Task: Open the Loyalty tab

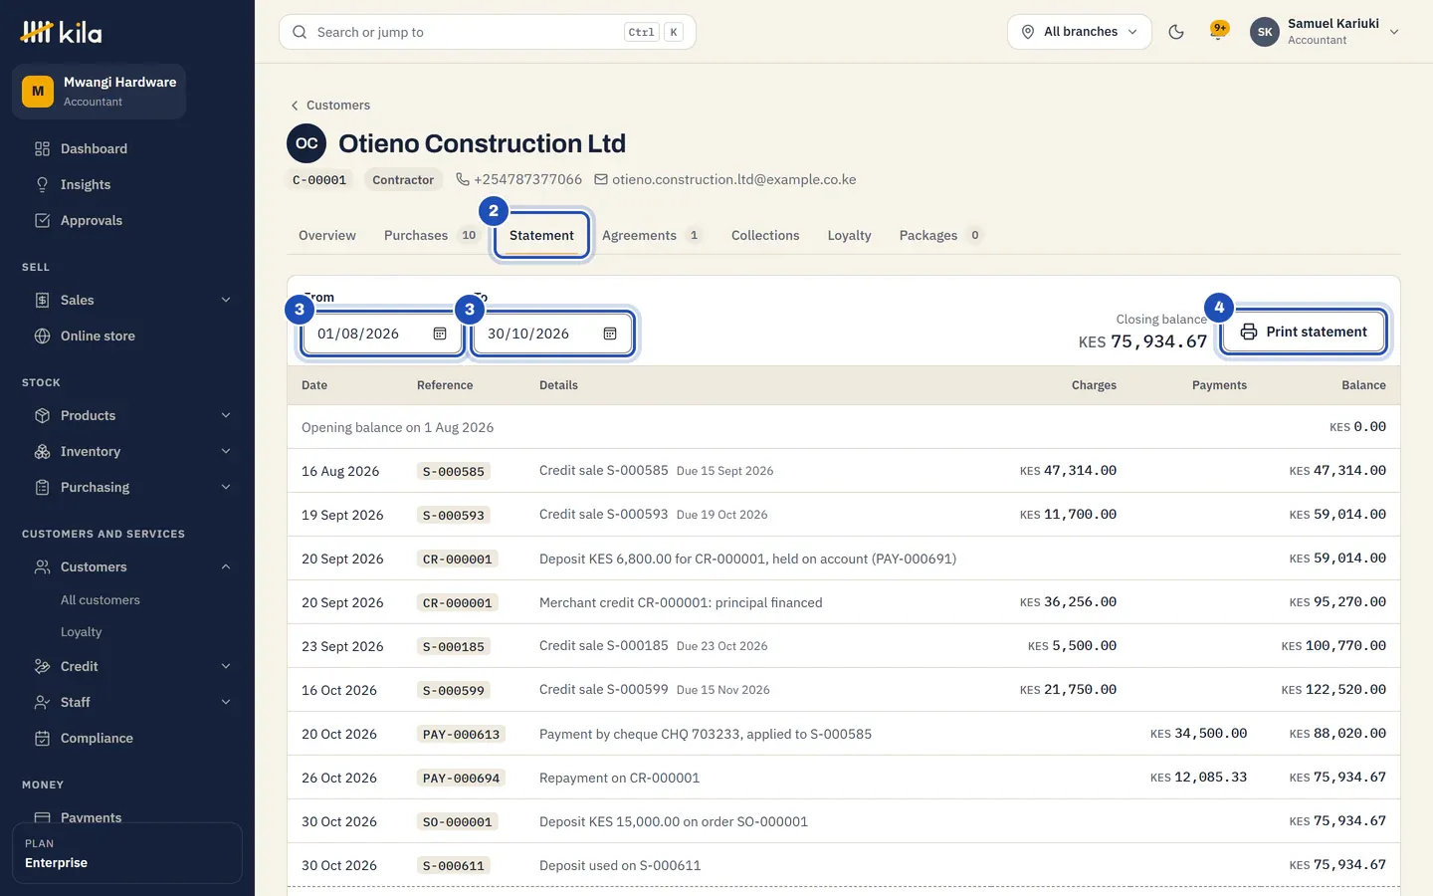Action: [x=849, y=236]
